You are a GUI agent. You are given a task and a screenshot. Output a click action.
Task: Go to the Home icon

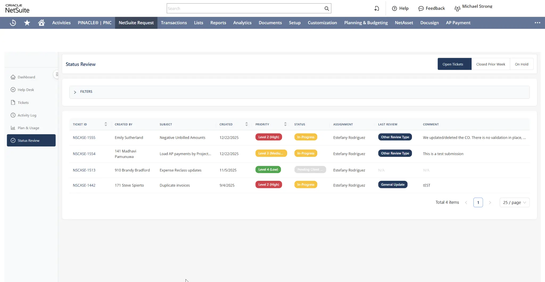pos(41,23)
